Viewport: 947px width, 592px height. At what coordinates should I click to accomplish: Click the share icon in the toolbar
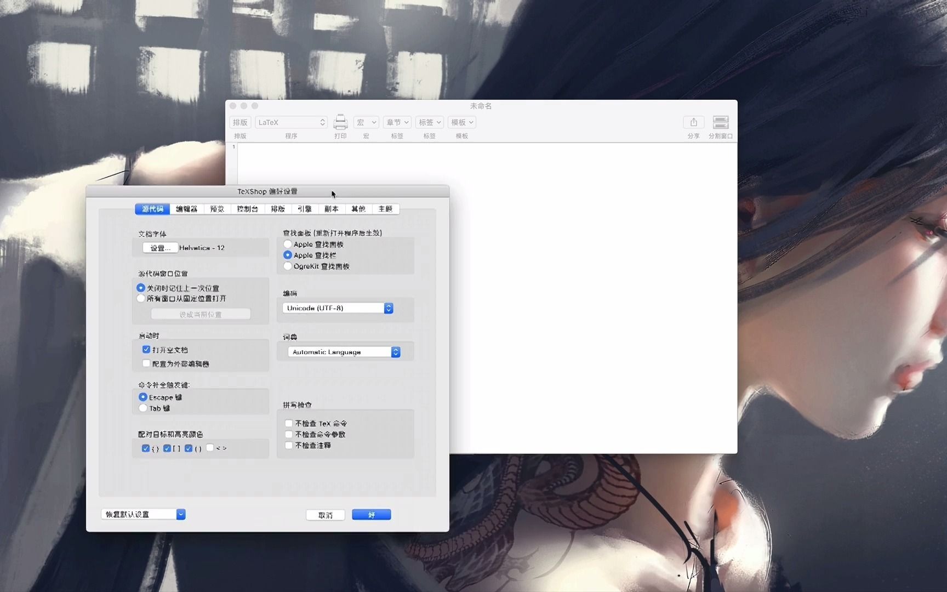pyautogui.click(x=693, y=122)
